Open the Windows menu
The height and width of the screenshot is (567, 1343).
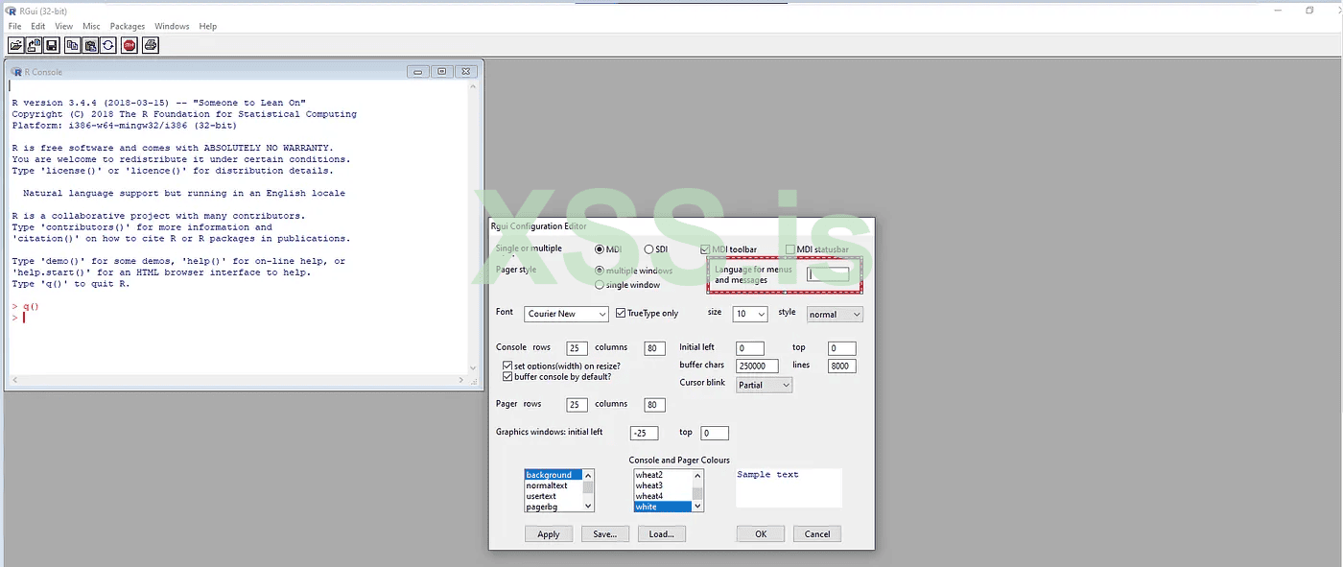tap(172, 26)
